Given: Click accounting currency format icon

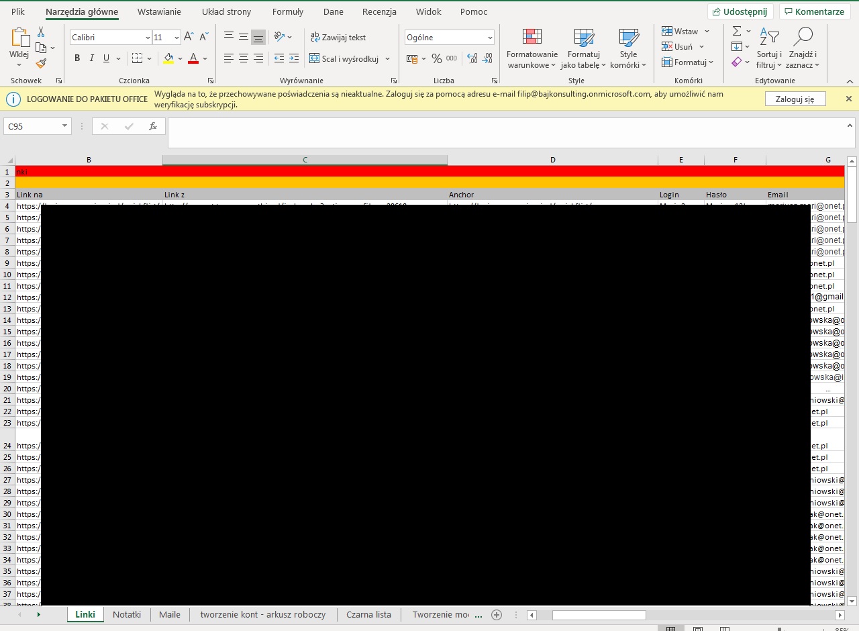Looking at the screenshot, I should (x=411, y=58).
